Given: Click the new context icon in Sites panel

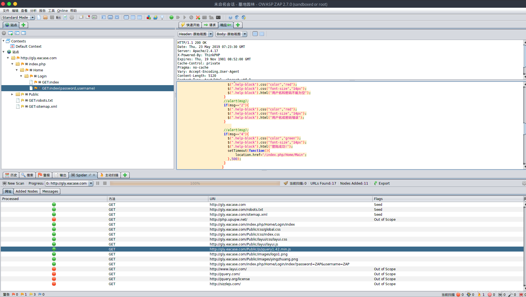Looking at the screenshot, I should click(x=10, y=33).
